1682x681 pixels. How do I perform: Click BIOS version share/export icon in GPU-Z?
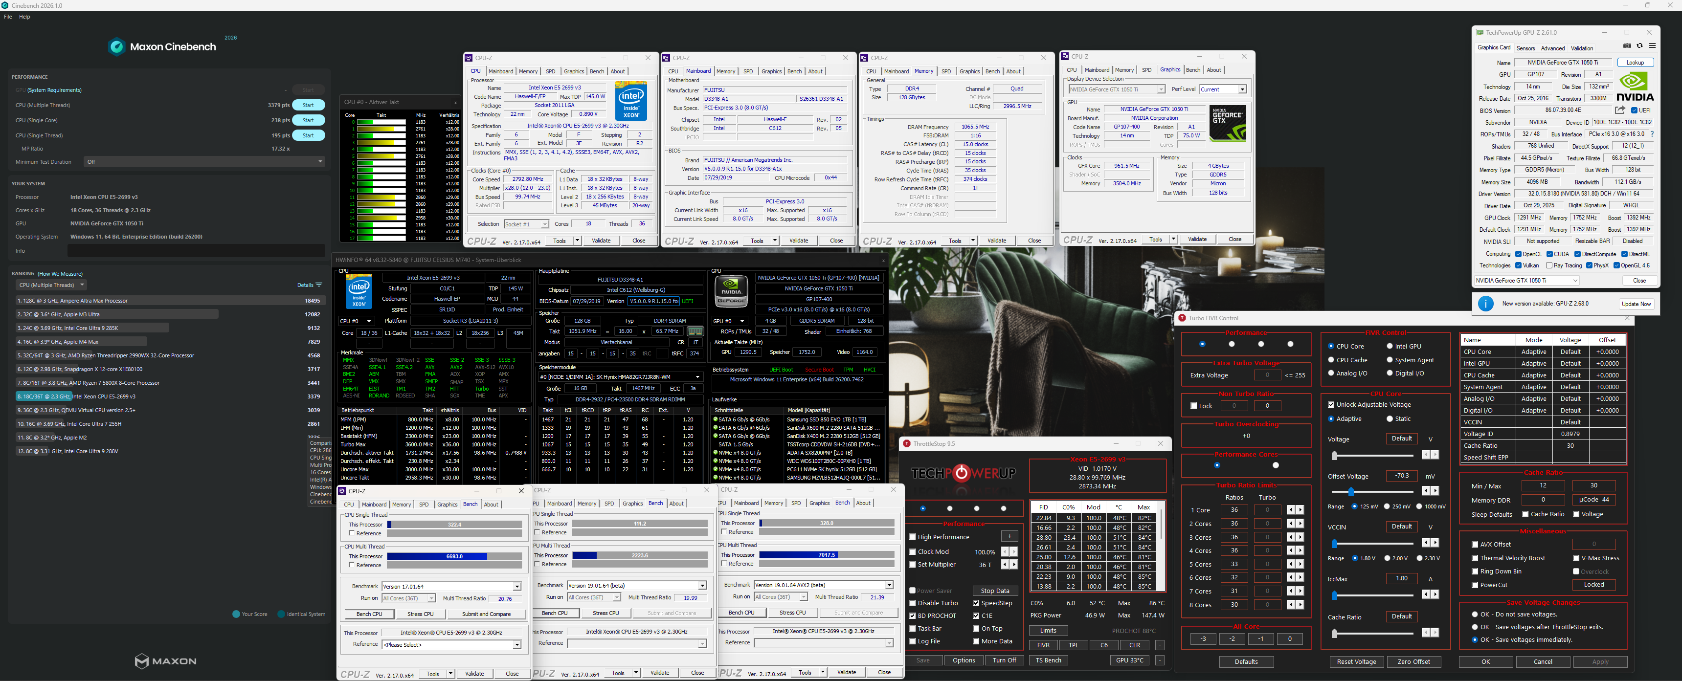click(x=1619, y=110)
